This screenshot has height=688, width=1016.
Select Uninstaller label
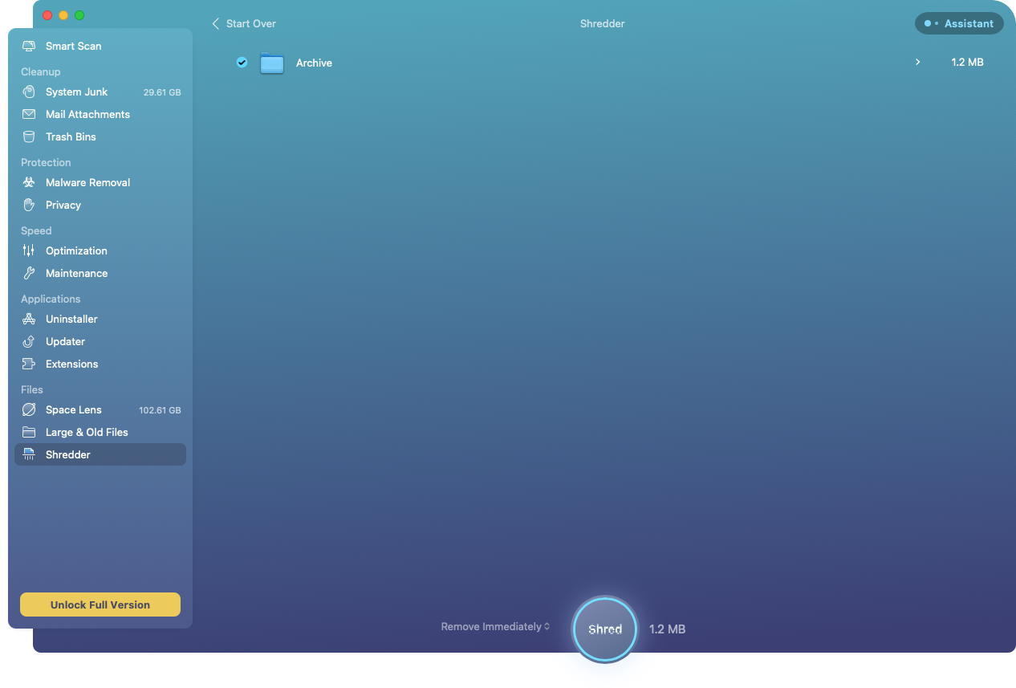pos(71,319)
